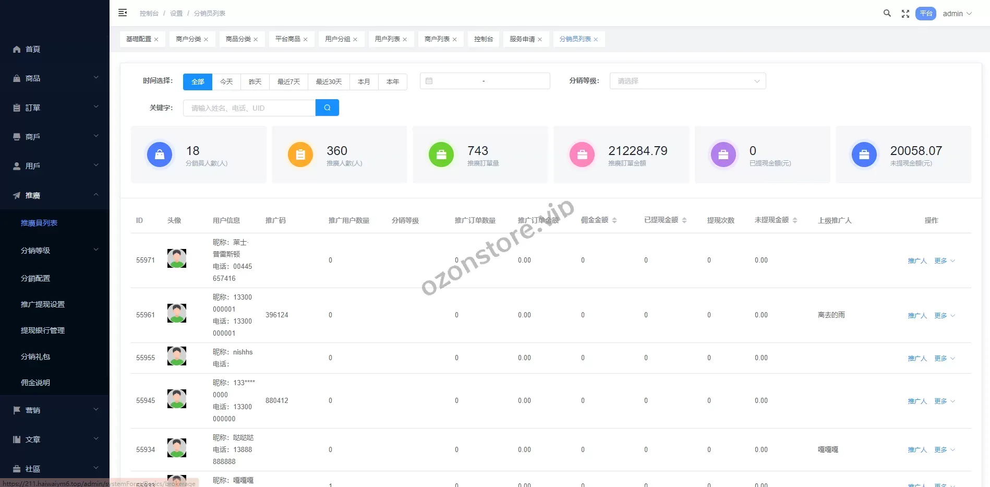Collapse the sidebar with the hamburger icon
Image resolution: width=990 pixels, height=487 pixels.
[123, 13]
